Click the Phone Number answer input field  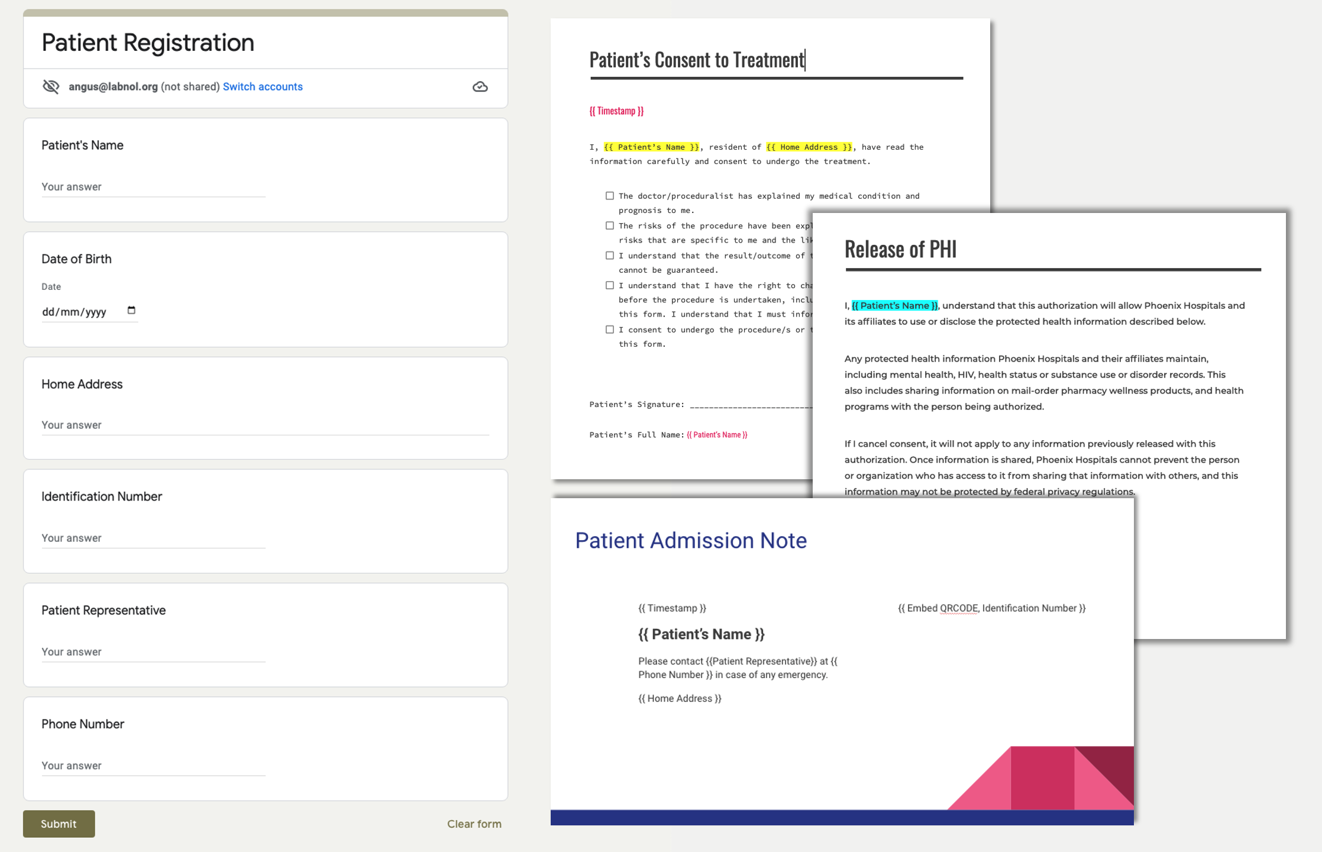[x=153, y=764]
